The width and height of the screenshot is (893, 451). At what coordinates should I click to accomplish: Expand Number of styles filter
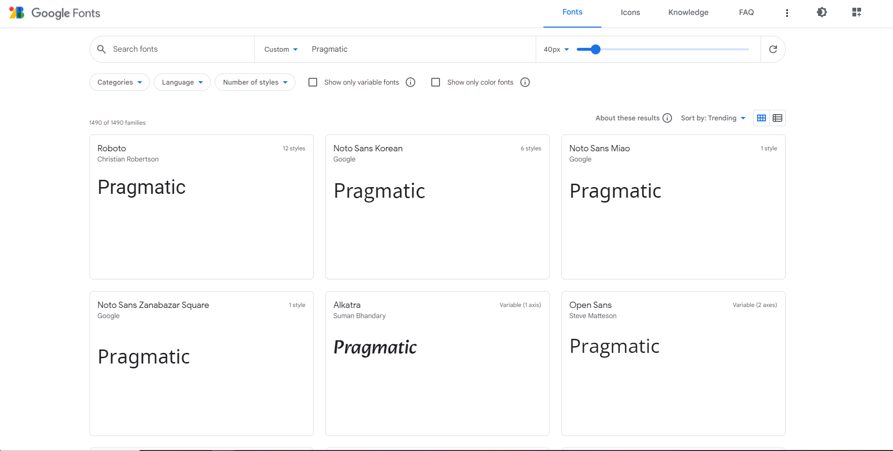[255, 82]
